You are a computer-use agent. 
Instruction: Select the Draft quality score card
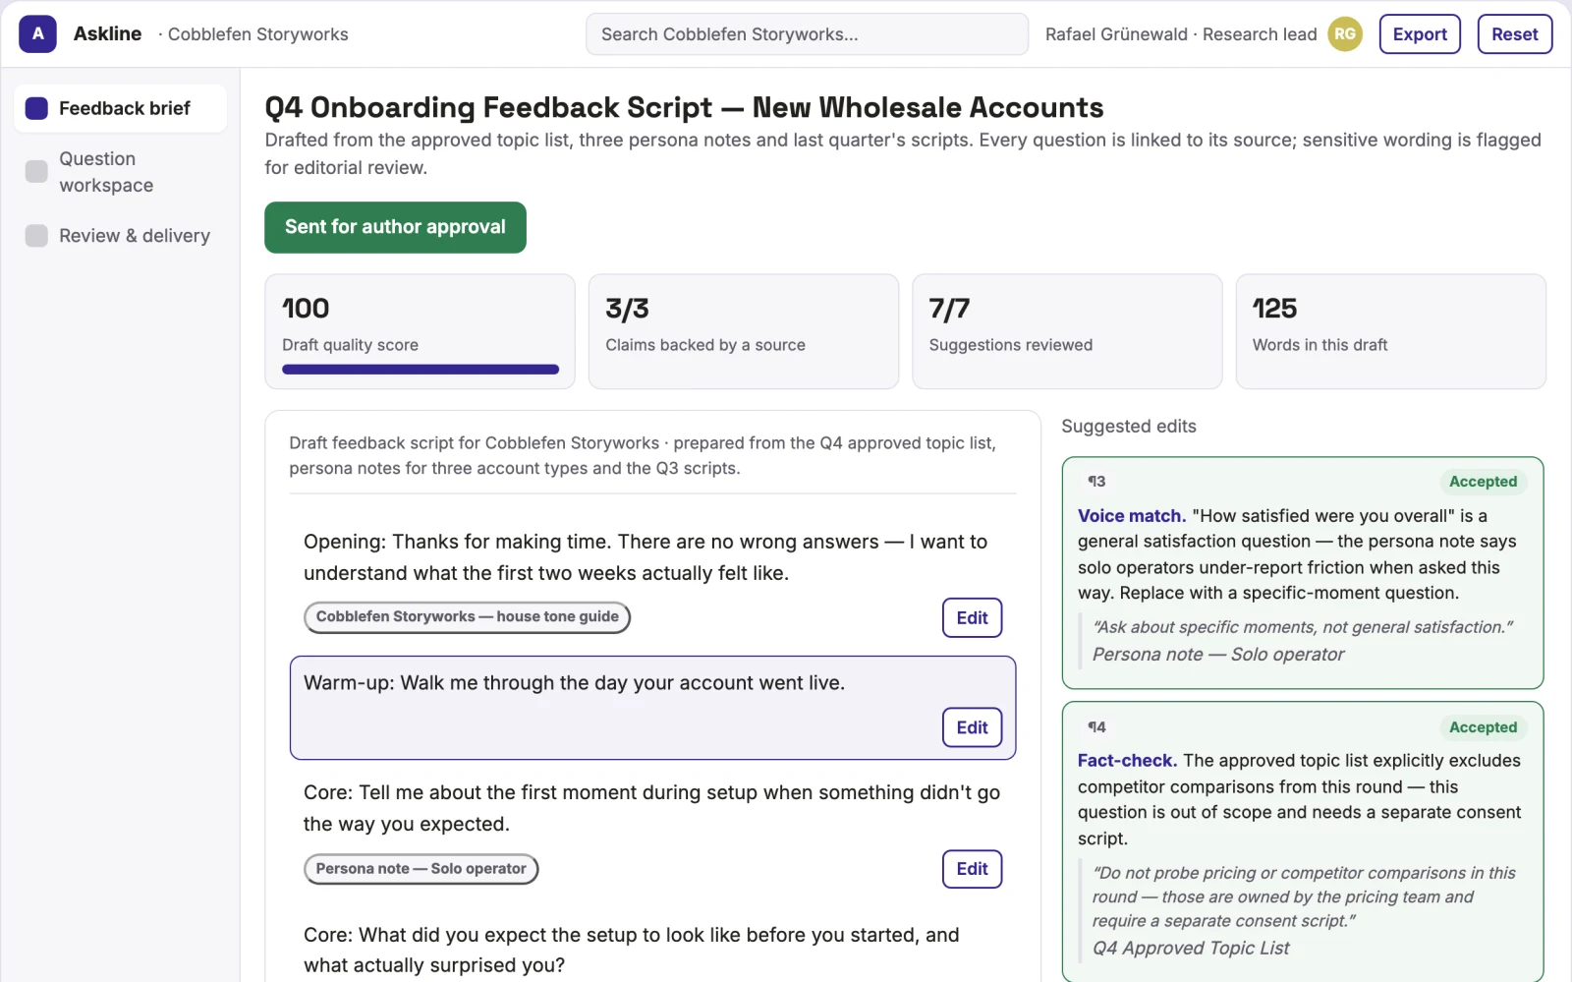coord(420,331)
